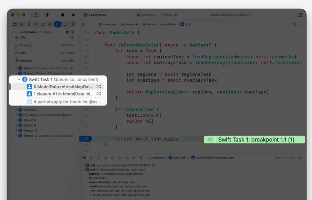Select the Network gauge row

[45, 61]
